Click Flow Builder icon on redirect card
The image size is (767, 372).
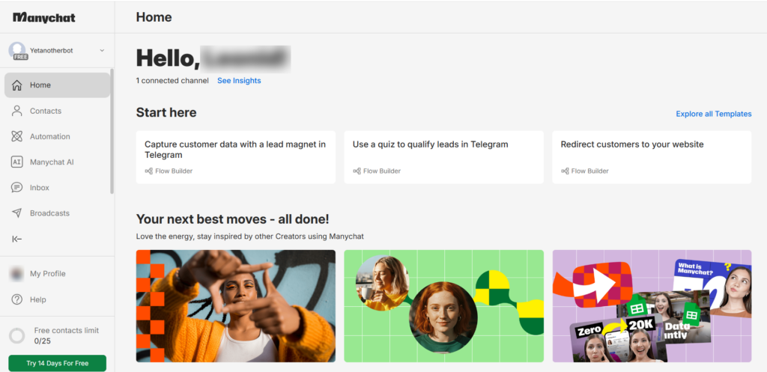[x=565, y=171]
